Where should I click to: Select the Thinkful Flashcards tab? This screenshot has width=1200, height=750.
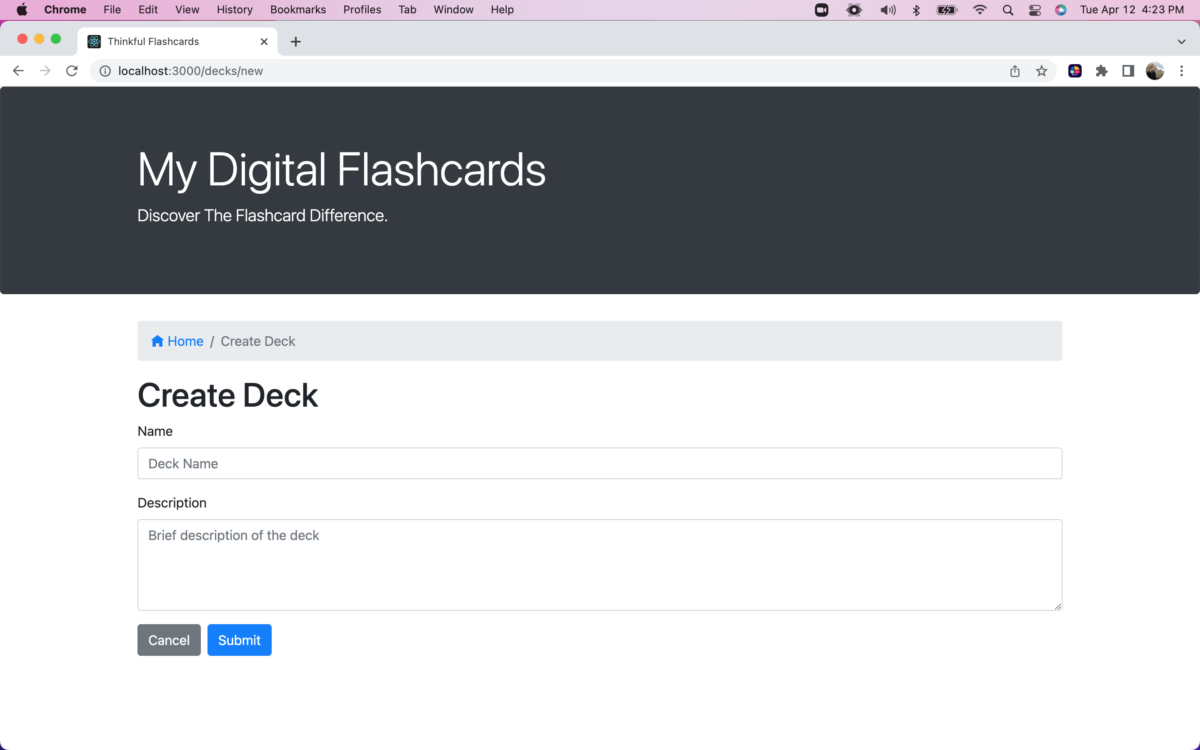(169, 42)
